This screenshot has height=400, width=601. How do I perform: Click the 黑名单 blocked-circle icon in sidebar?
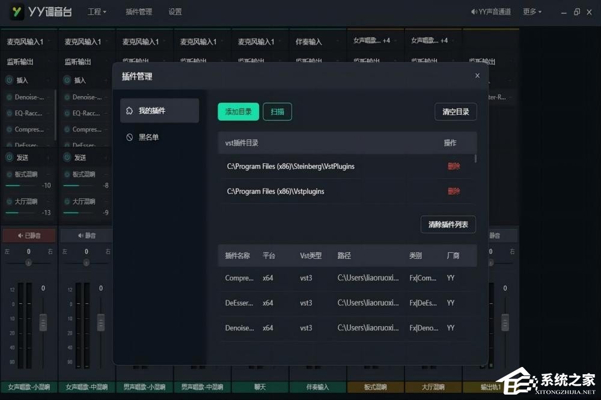click(130, 137)
